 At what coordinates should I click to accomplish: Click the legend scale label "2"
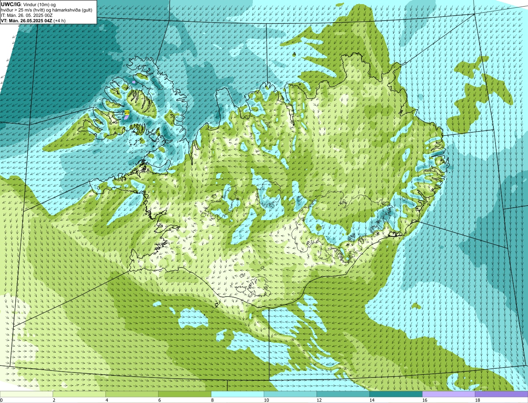pos(54,400)
